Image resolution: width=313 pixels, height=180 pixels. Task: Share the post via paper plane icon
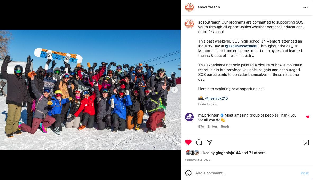pyautogui.click(x=209, y=142)
